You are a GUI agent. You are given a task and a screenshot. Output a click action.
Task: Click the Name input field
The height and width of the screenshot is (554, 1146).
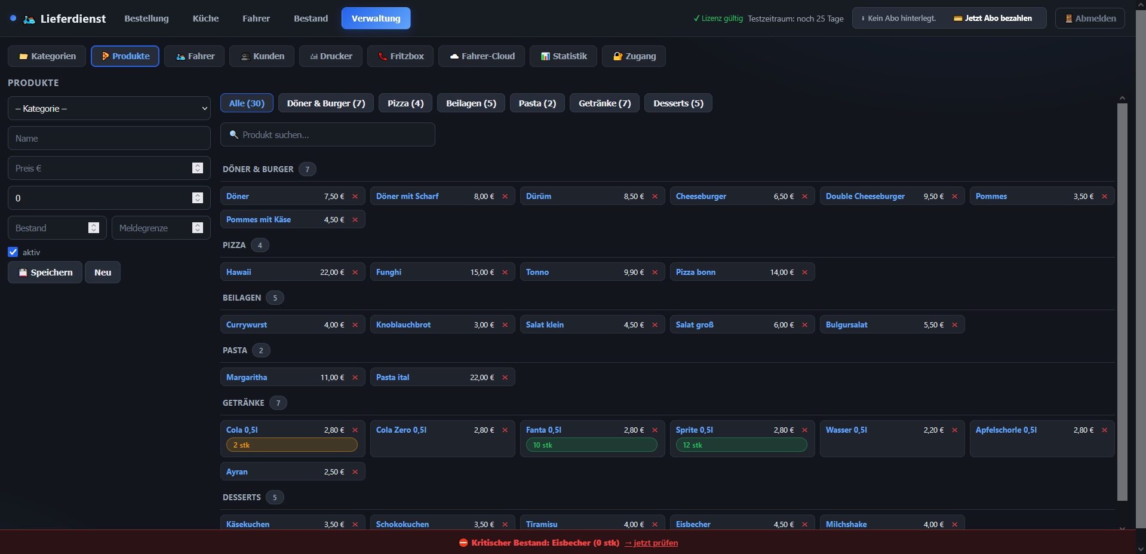(x=109, y=139)
